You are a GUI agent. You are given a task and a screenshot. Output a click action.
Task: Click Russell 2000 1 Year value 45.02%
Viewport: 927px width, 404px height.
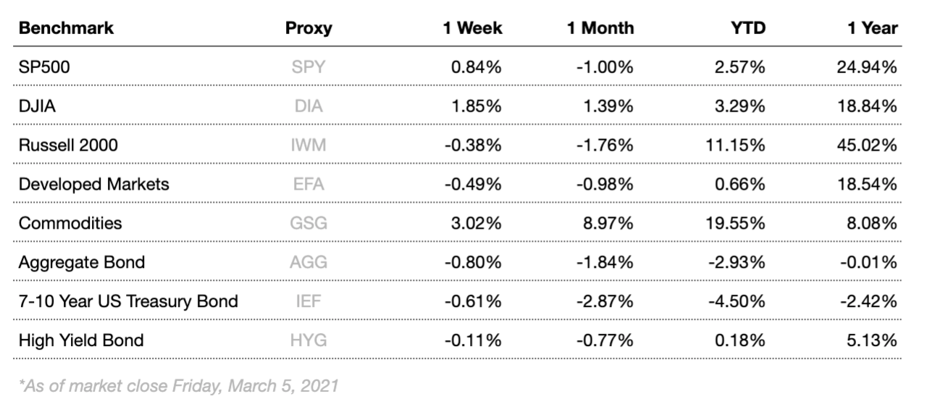[867, 145]
